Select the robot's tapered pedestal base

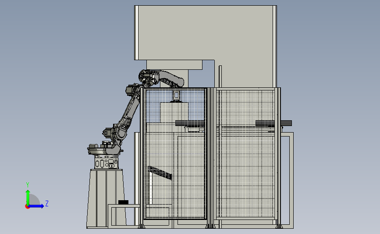(x=106, y=198)
